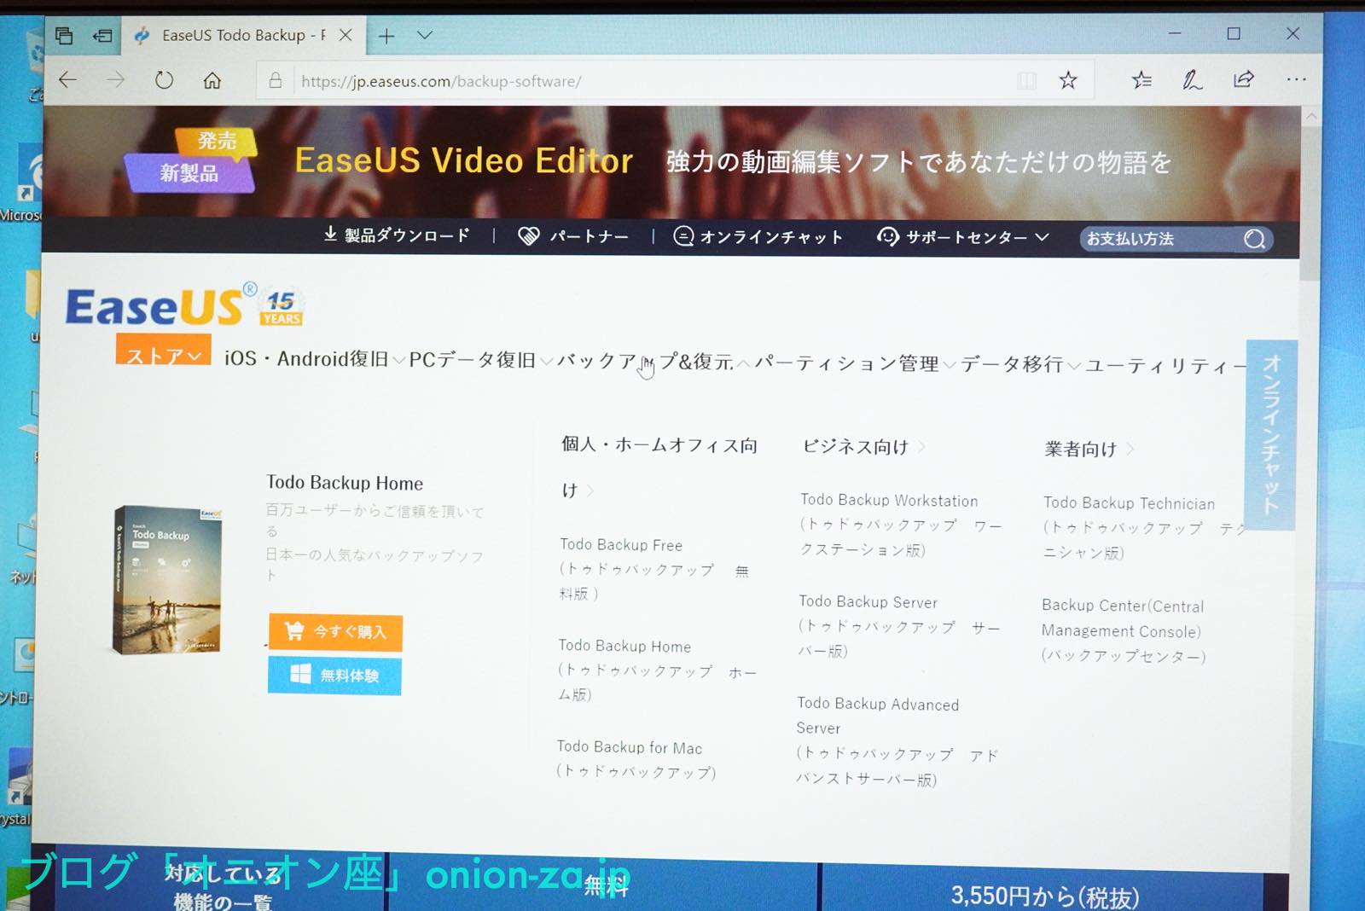Open browser settings and more menu
This screenshot has width=1365, height=911.
coord(1296,79)
